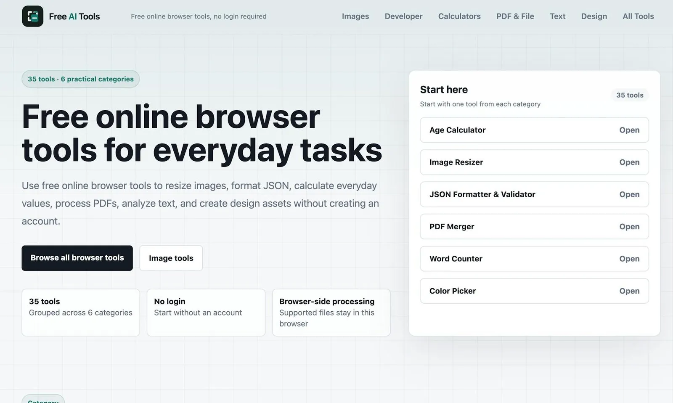
Task: Click the Browser-side processing card
Action: click(x=331, y=313)
